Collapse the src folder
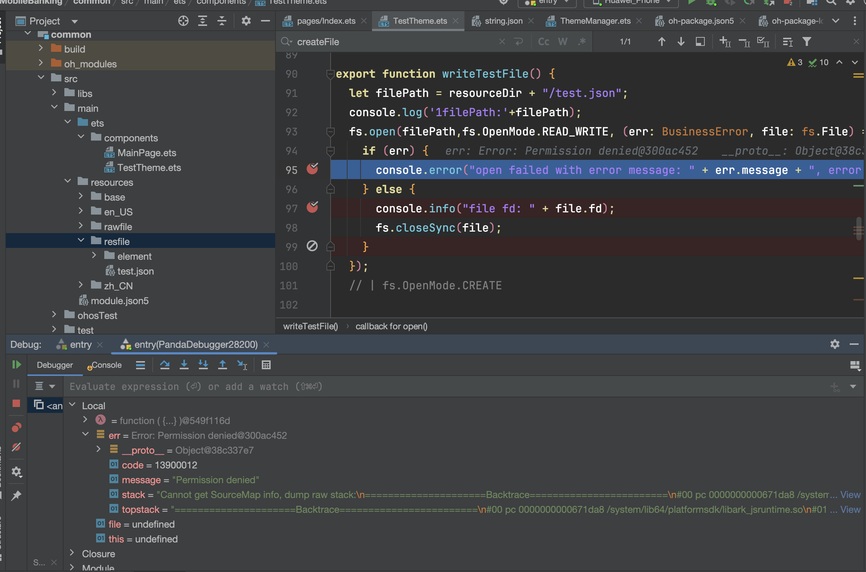This screenshot has height=572, width=866. [41, 78]
